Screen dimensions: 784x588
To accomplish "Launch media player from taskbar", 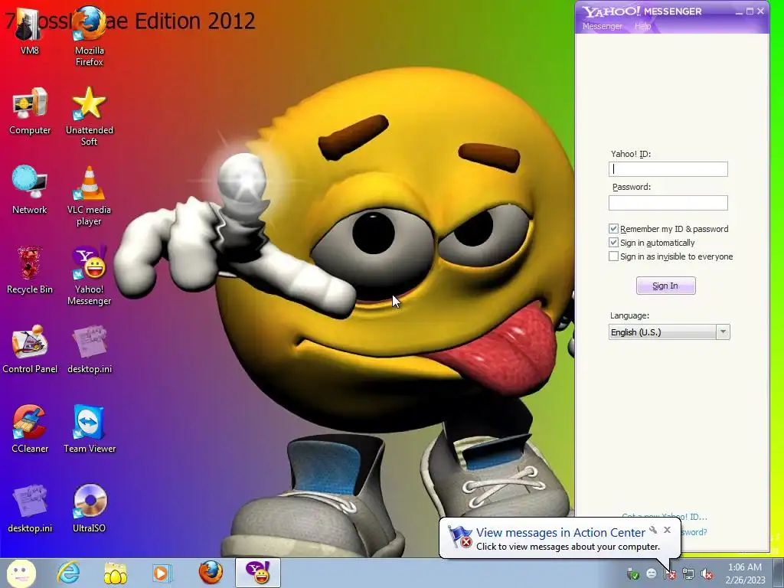I will 162,573.
